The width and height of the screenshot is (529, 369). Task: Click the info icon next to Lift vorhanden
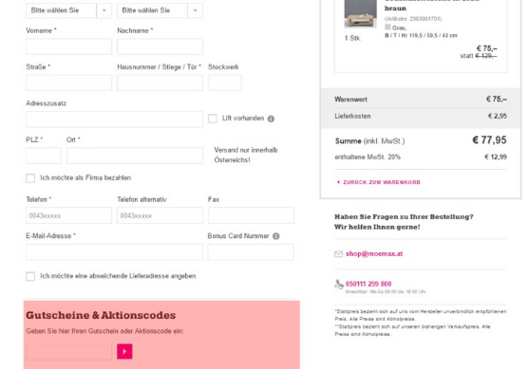[271, 119]
